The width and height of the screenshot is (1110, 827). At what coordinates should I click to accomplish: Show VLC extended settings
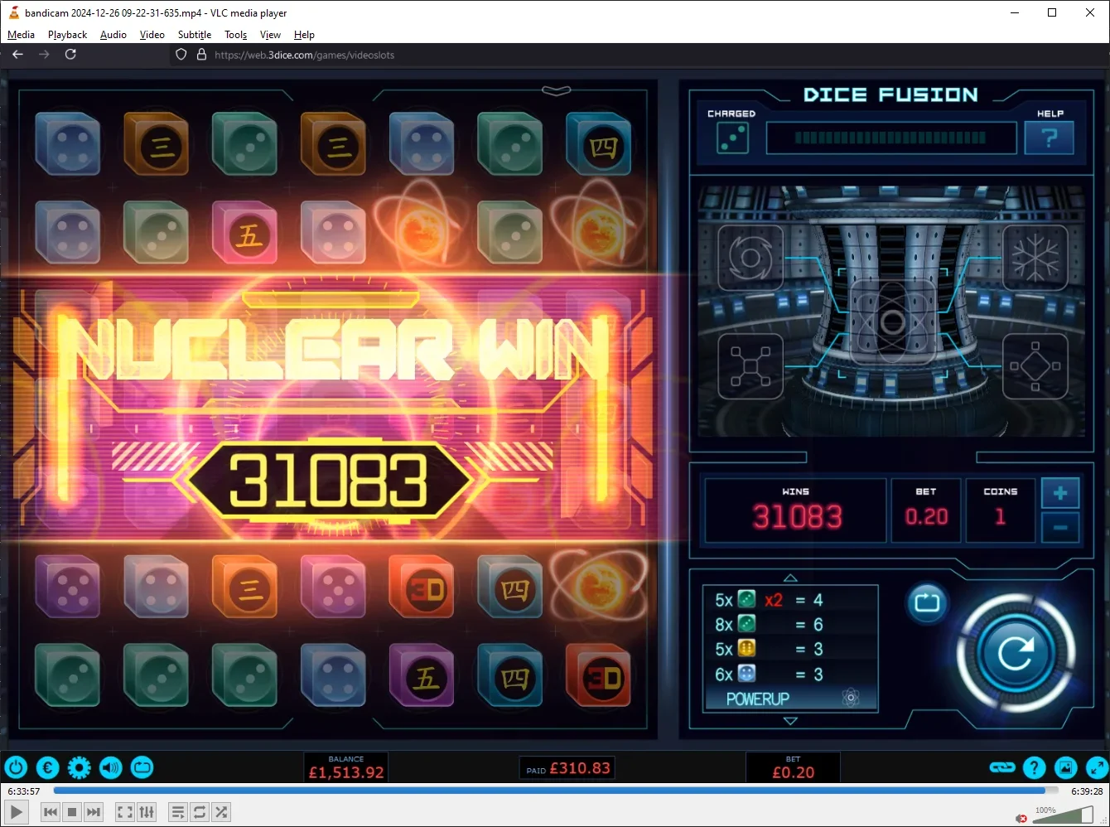click(147, 812)
